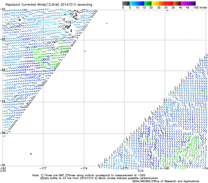Click the legend label '25'
The image size is (208, 183).
(159, 8)
